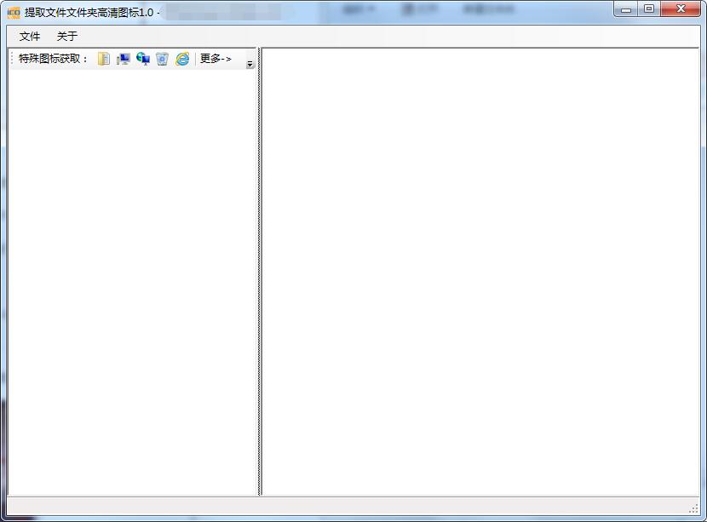
Task: Get the Internet Explorer icon
Action: pyautogui.click(x=182, y=59)
